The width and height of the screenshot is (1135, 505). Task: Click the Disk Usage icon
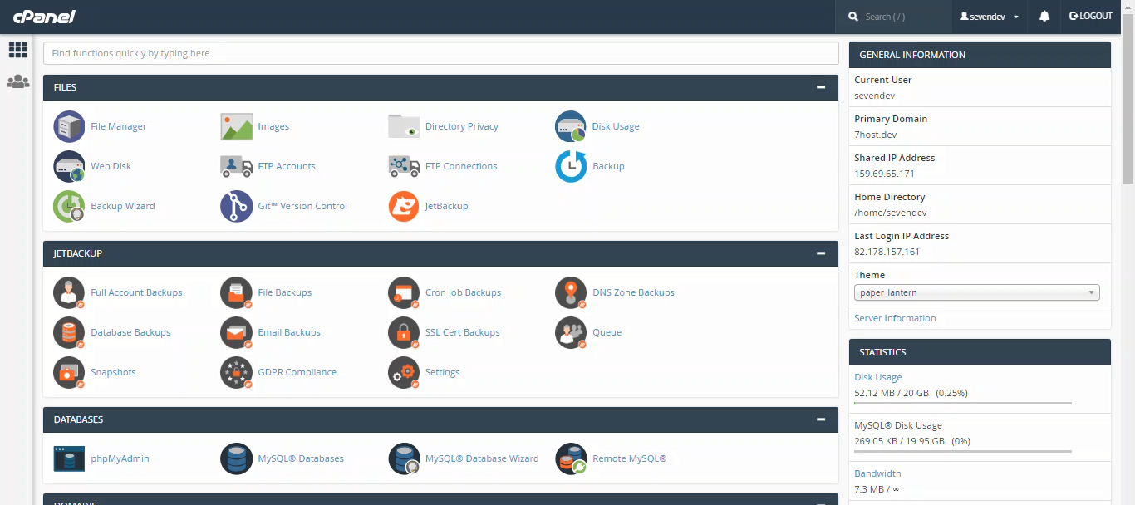pyautogui.click(x=571, y=126)
